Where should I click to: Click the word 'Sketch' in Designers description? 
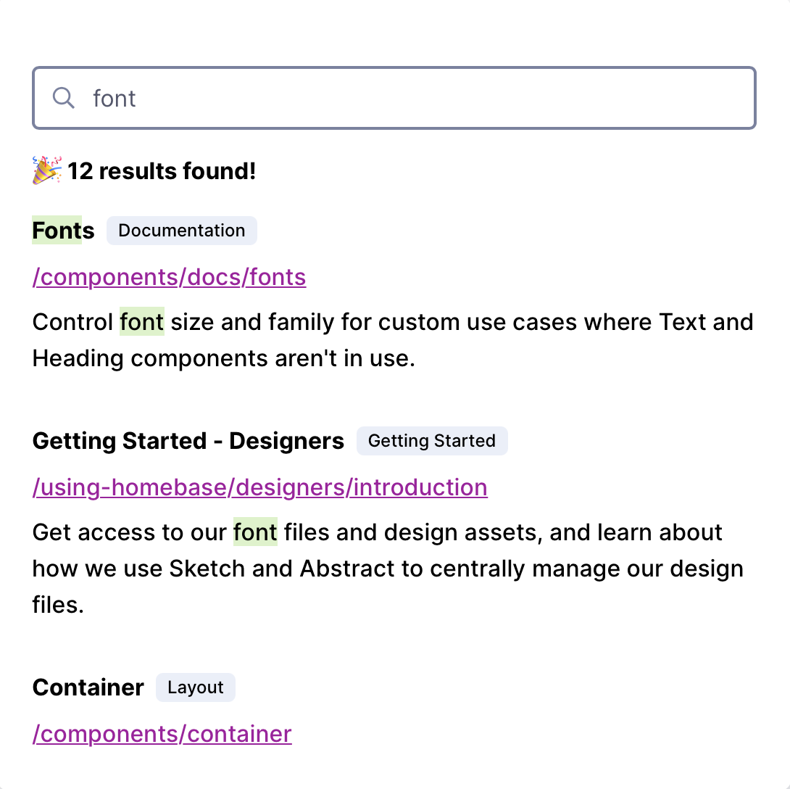[207, 568]
